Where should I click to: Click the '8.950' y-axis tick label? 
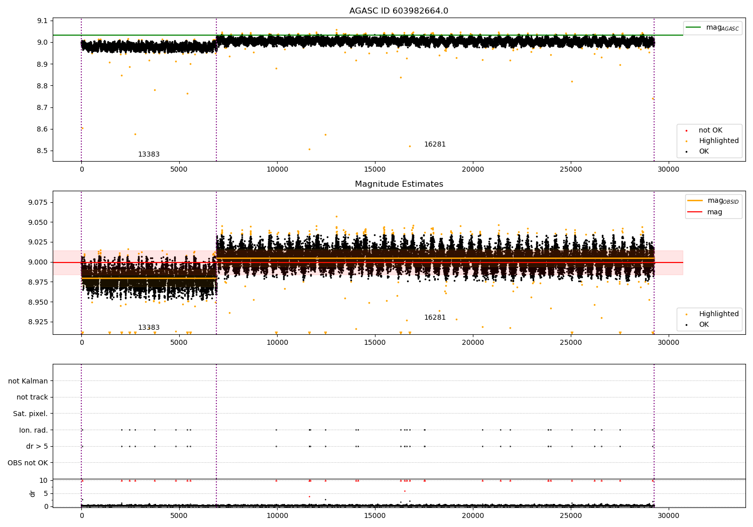point(39,302)
